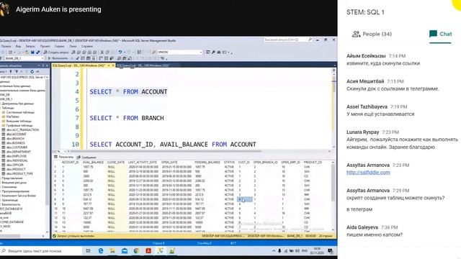This screenshot has width=461, height=259.
Task: Switch to the second SQLQuery2.sql tab
Action: coord(143,65)
